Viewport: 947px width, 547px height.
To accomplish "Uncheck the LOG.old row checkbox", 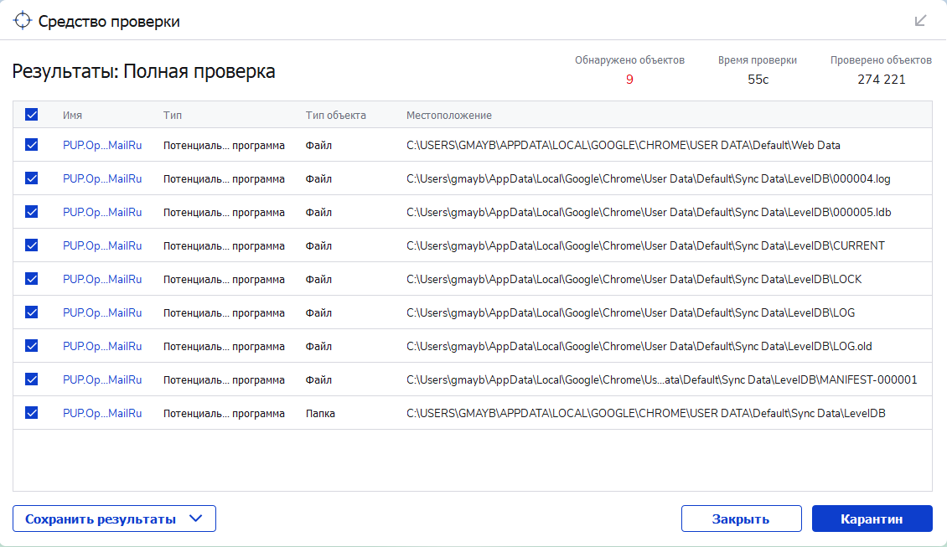I will [31, 346].
